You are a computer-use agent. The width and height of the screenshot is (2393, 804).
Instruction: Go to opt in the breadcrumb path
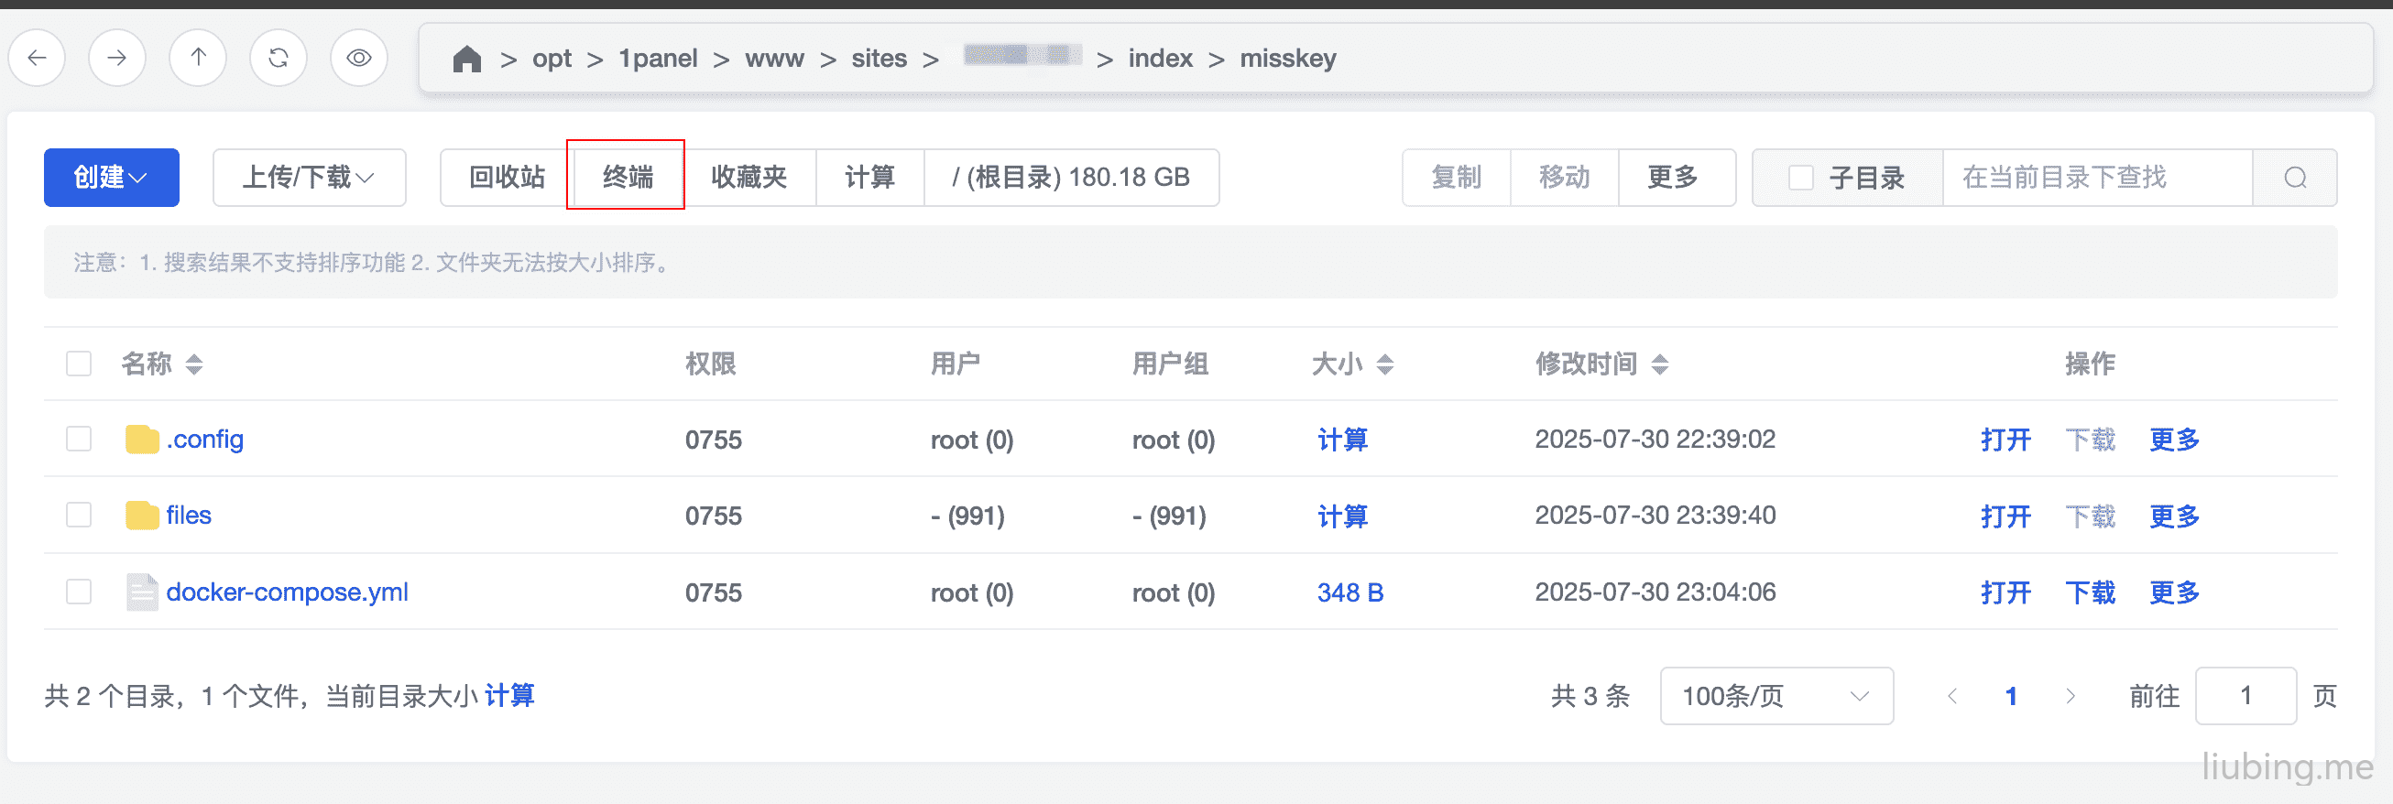(x=552, y=59)
